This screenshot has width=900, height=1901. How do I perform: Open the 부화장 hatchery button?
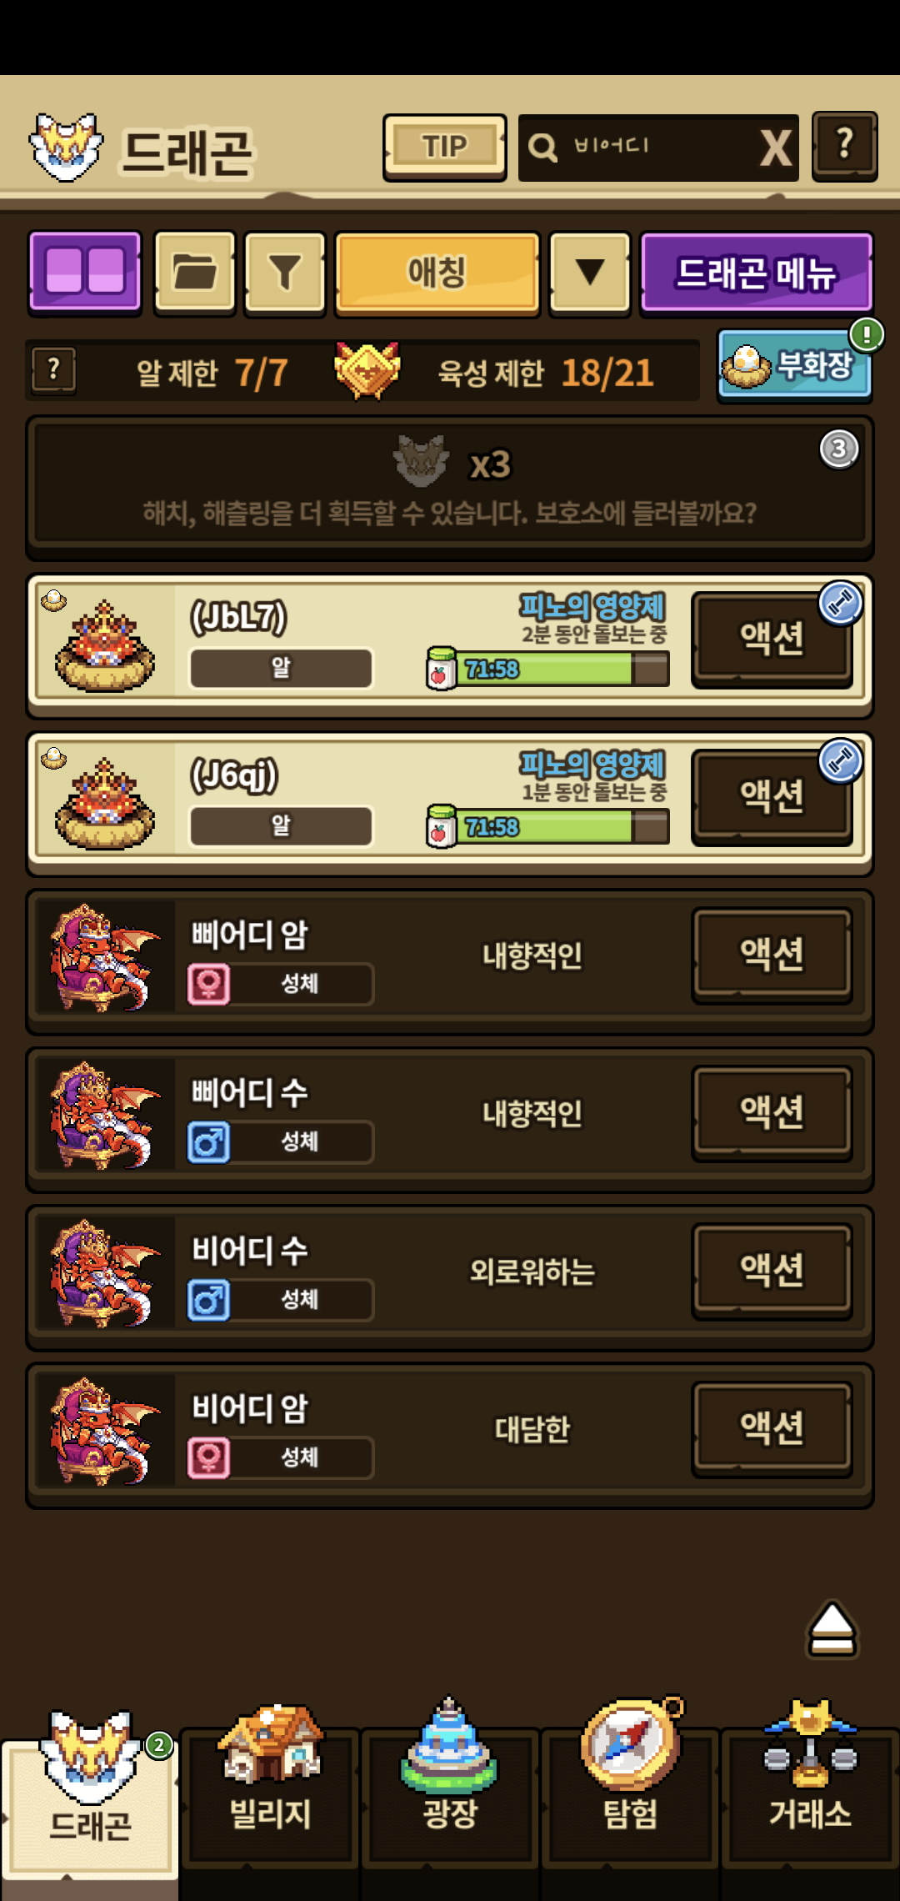click(794, 365)
